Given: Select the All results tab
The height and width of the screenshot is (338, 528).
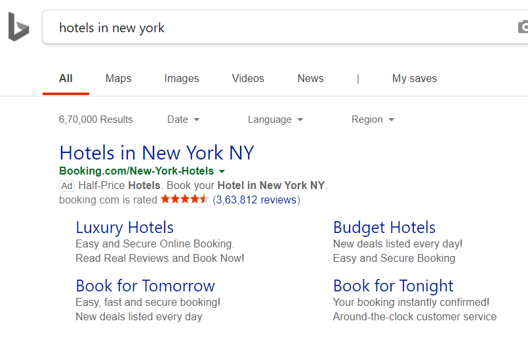Looking at the screenshot, I should [x=66, y=78].
